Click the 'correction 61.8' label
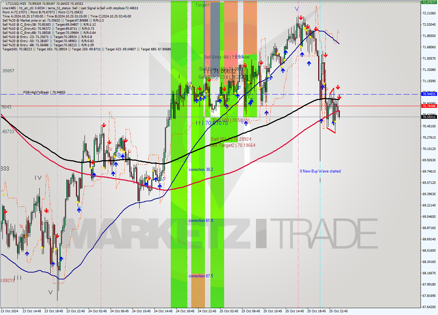 (201, 220)
